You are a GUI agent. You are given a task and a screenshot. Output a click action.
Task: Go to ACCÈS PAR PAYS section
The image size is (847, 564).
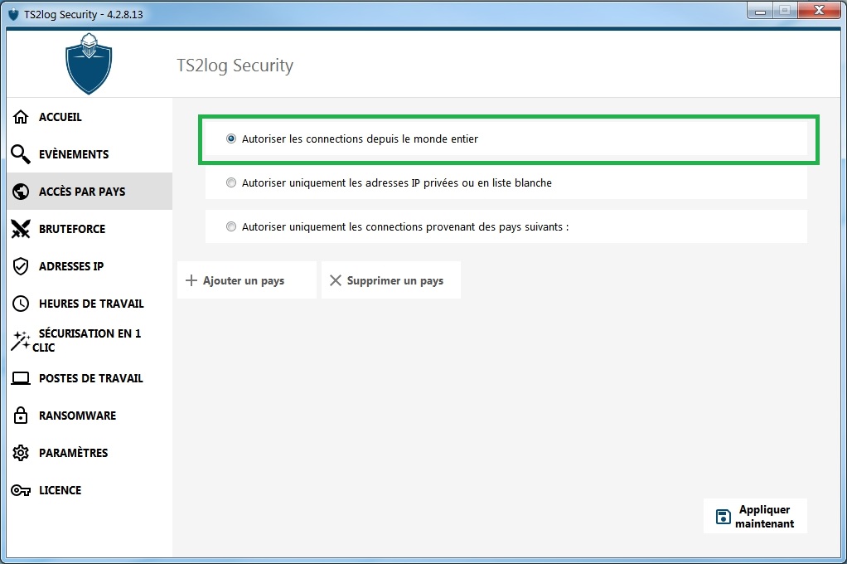coord(90,192)
